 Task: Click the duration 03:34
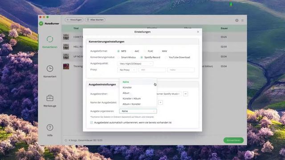pyautogui.click(x=224, y=56)
